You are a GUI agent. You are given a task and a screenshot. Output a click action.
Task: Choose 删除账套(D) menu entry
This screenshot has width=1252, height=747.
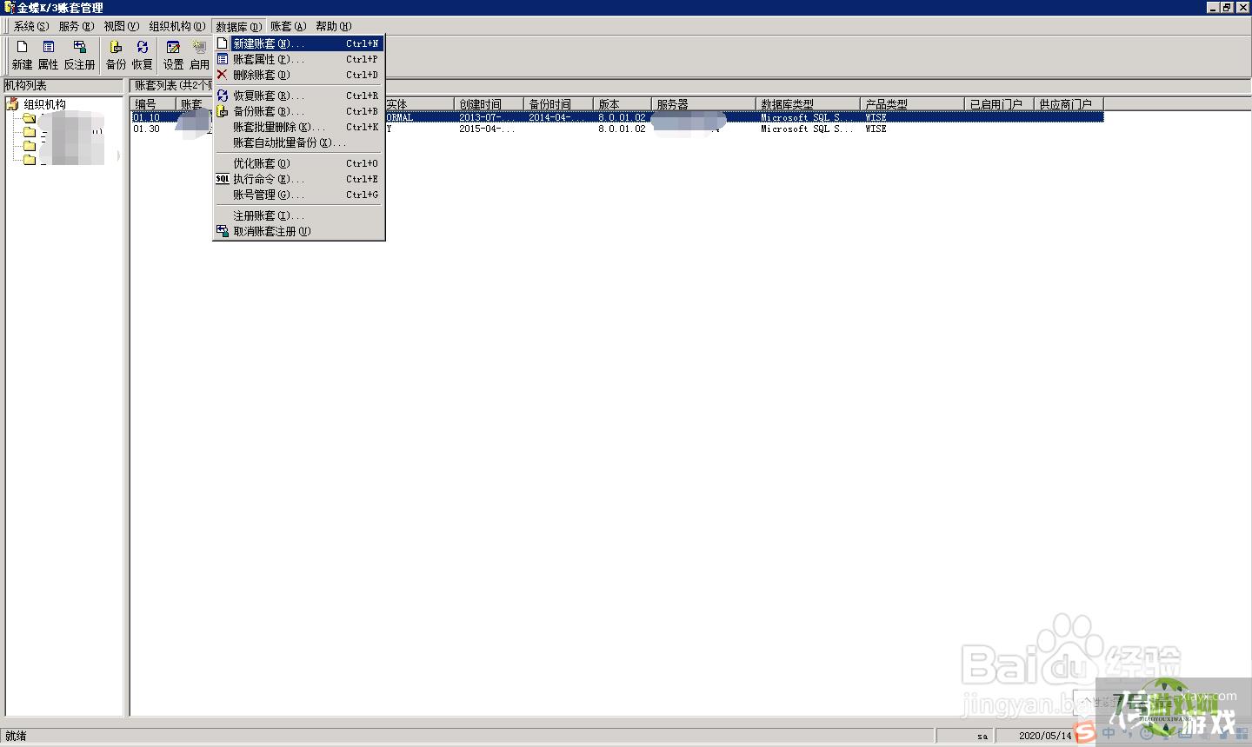tap(298, 75)
